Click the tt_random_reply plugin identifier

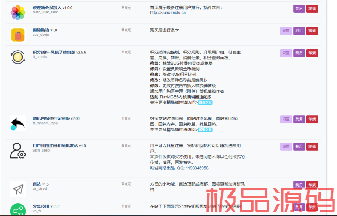pyautogui.click(x=45, y=123)
